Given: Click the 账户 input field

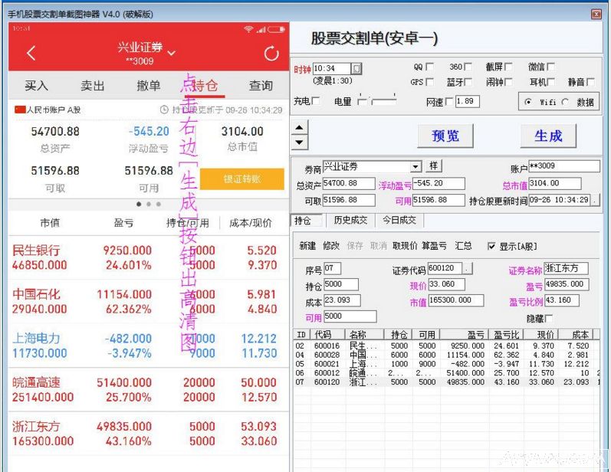Looking at the screenshot, I should click(x=563, y=166).
